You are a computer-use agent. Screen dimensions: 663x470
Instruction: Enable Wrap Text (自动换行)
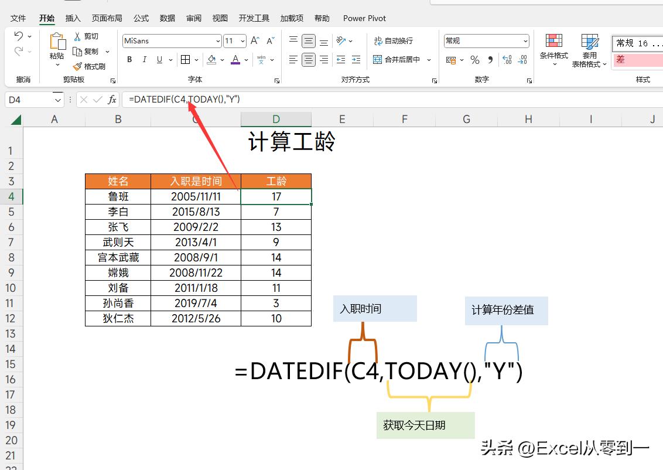click(394, 40)
